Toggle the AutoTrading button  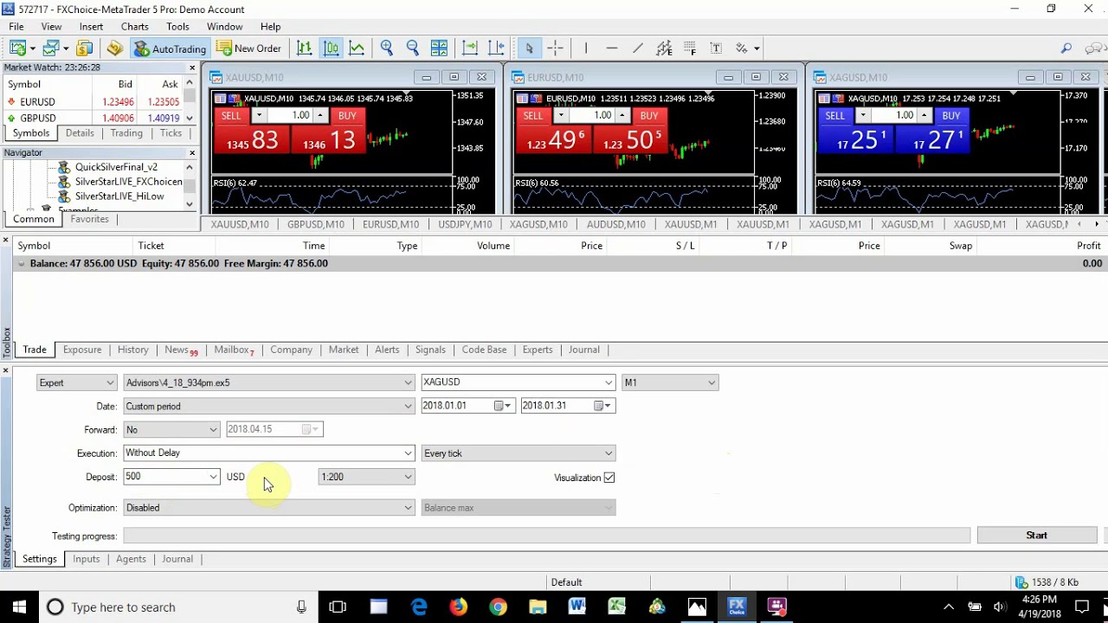(x=170, y=48)
